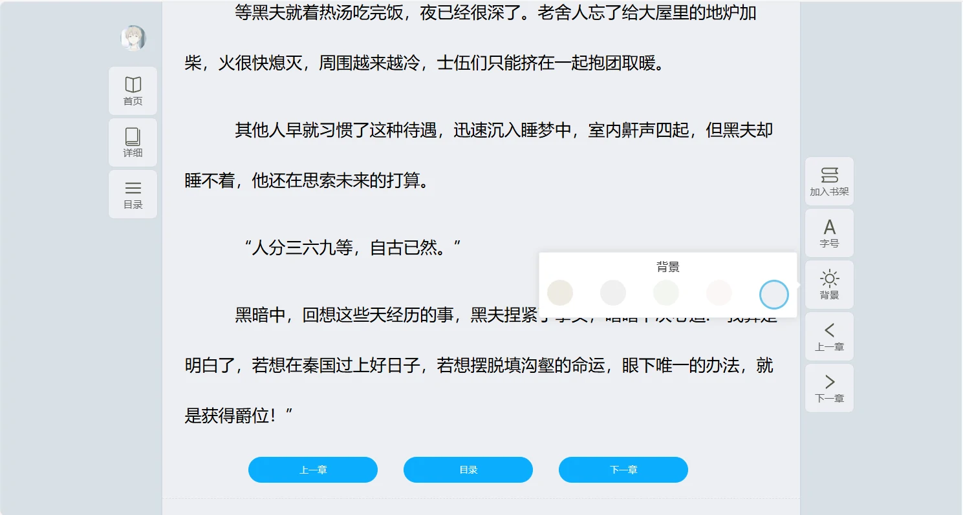Open the 首页 home icon in the left sidebar
Viewport: 963px width, 515px height.
pos(133,90)
